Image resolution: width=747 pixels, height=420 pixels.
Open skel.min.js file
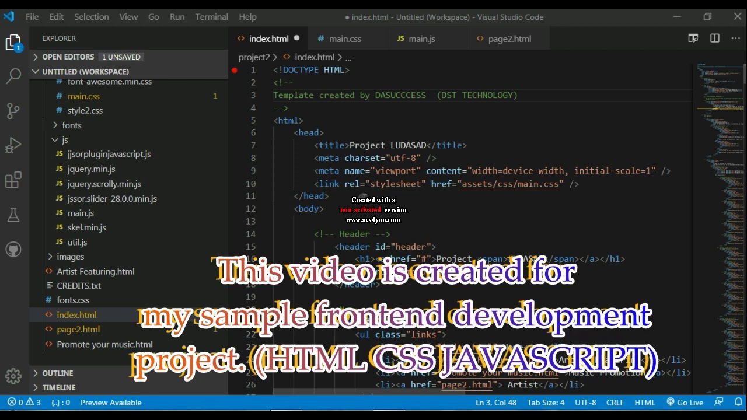coord(86,228)
